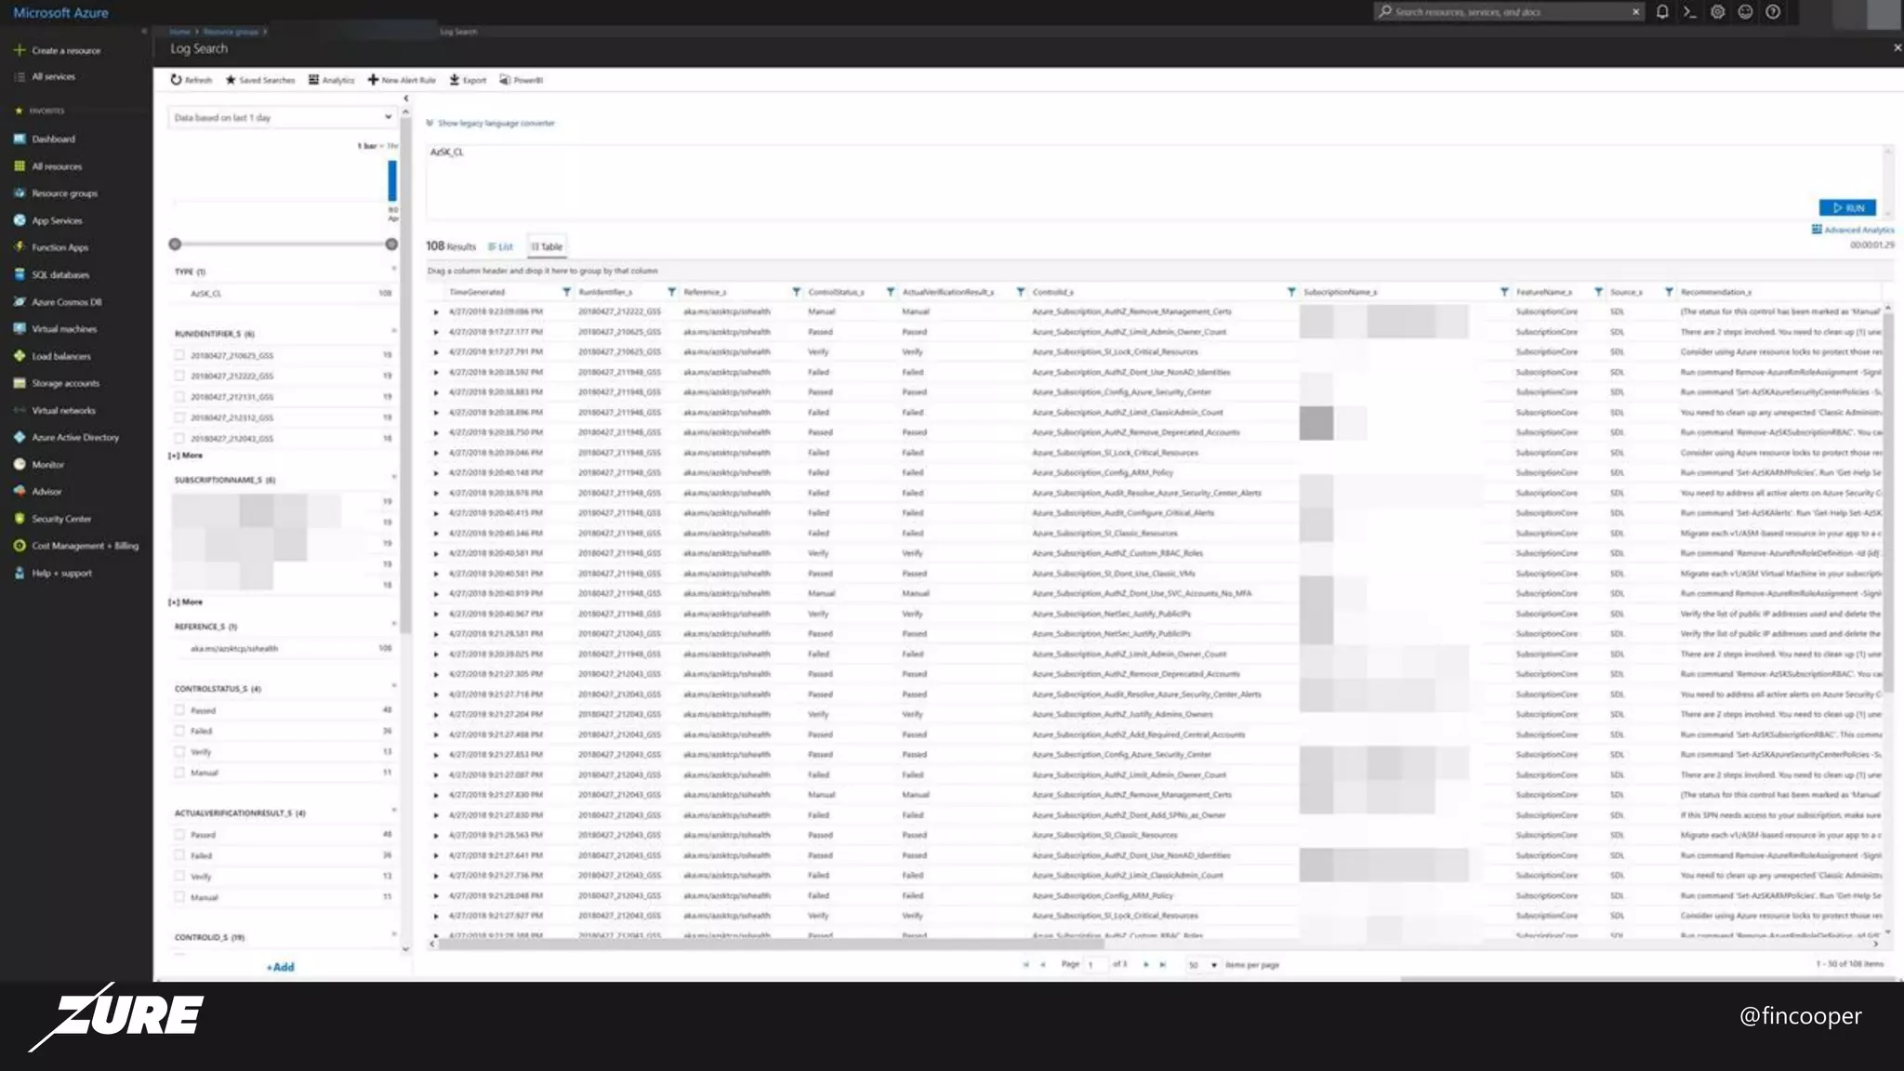This screenshot has height=1071, width=1904.
Task: Check the Passed ControlStatus filter
Action: 179,710
